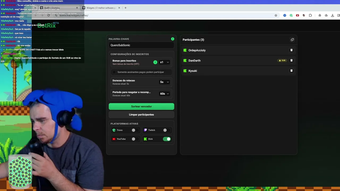Viewport: 340px width, 191px height.
Task: Open a new browser tab with plus
Action: click(x=125, y=8)
